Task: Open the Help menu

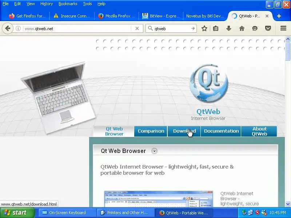Action: pos(101,4)
